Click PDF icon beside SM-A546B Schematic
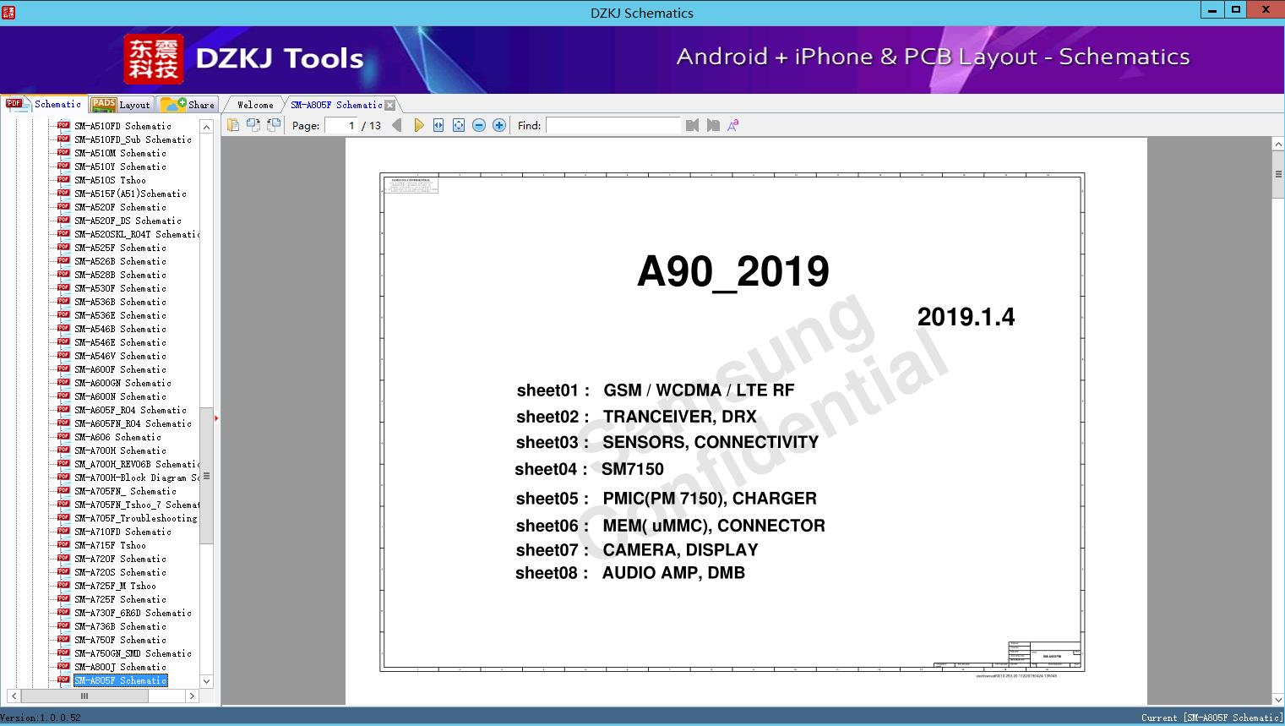 pos(63,328)
